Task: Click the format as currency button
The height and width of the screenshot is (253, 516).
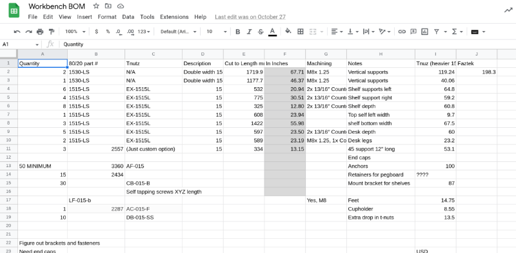Action: [x=96, y=32]
